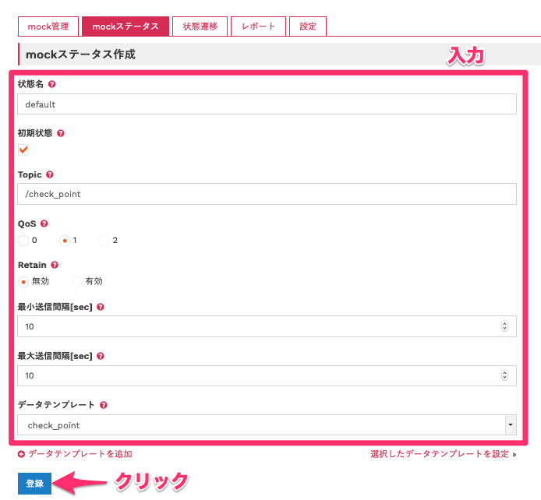The height and width of the screenshot is (500, 541).
Task: Click stepper arrows of 最小送信間隔 field
Action: pos(504,326)
